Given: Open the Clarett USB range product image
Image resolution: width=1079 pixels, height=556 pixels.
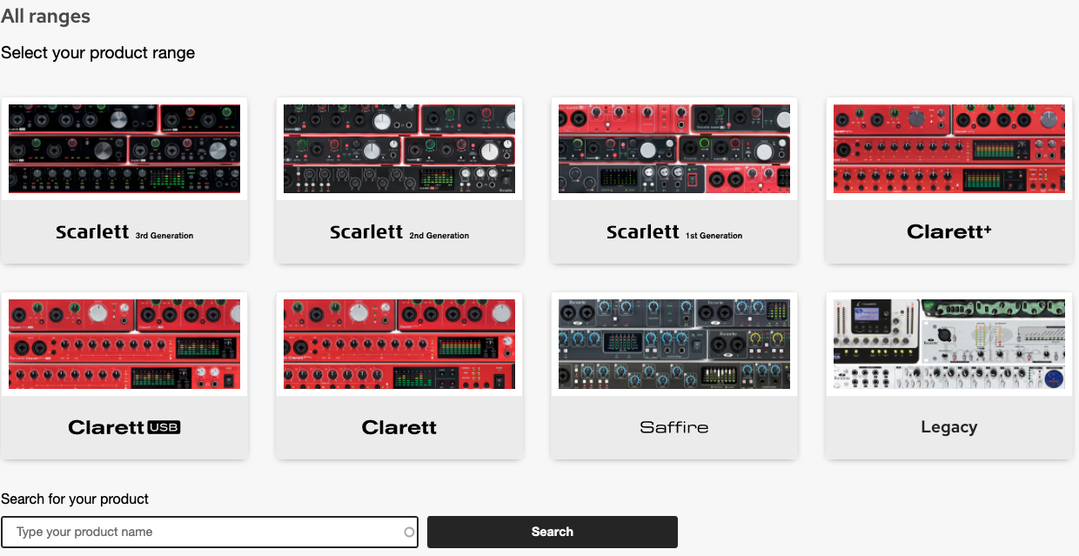Looking at the screenshot, I should pyautogui.click(x=124, y=344).
